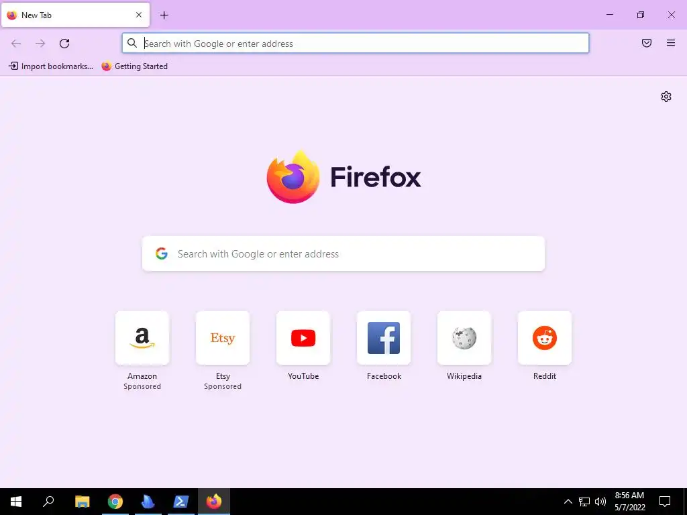
Task: Focus the address bar field
Action: point(356,44)
